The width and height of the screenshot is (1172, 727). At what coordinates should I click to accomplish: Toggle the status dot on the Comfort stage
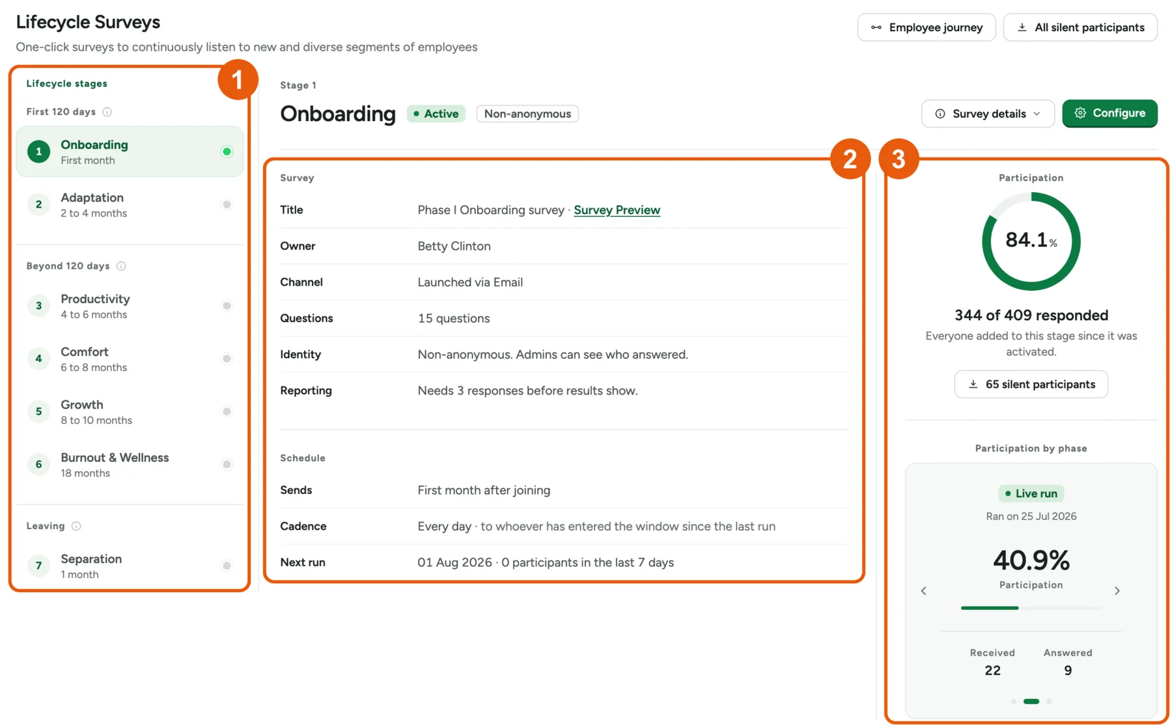[227, 359]
